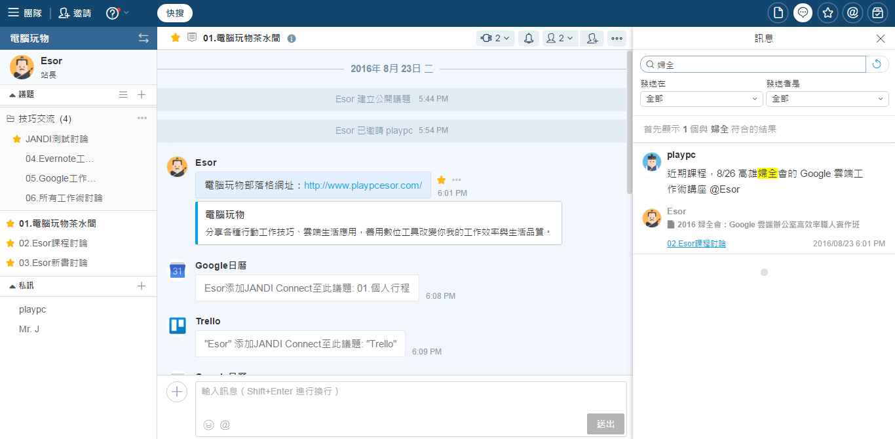
Task: Collapse the 議題 topics section
Action: 21,94
